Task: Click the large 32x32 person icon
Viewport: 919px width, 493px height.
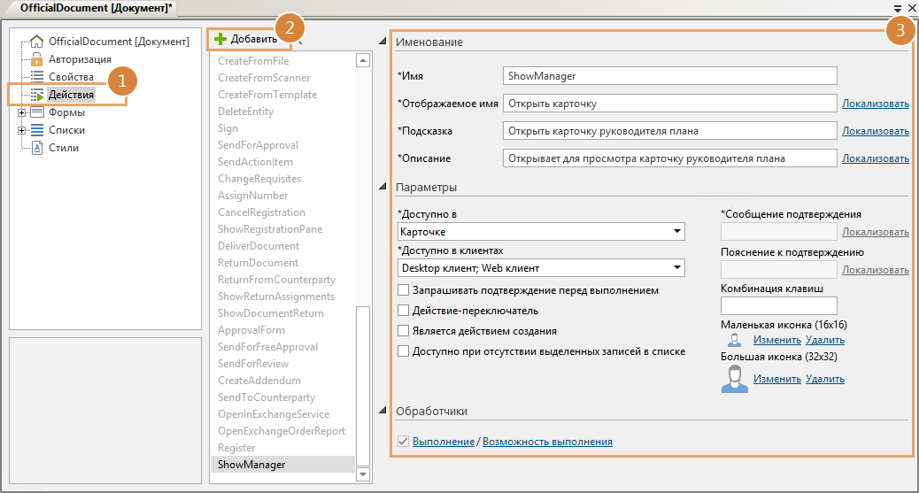Action: (x=732, y=379)
